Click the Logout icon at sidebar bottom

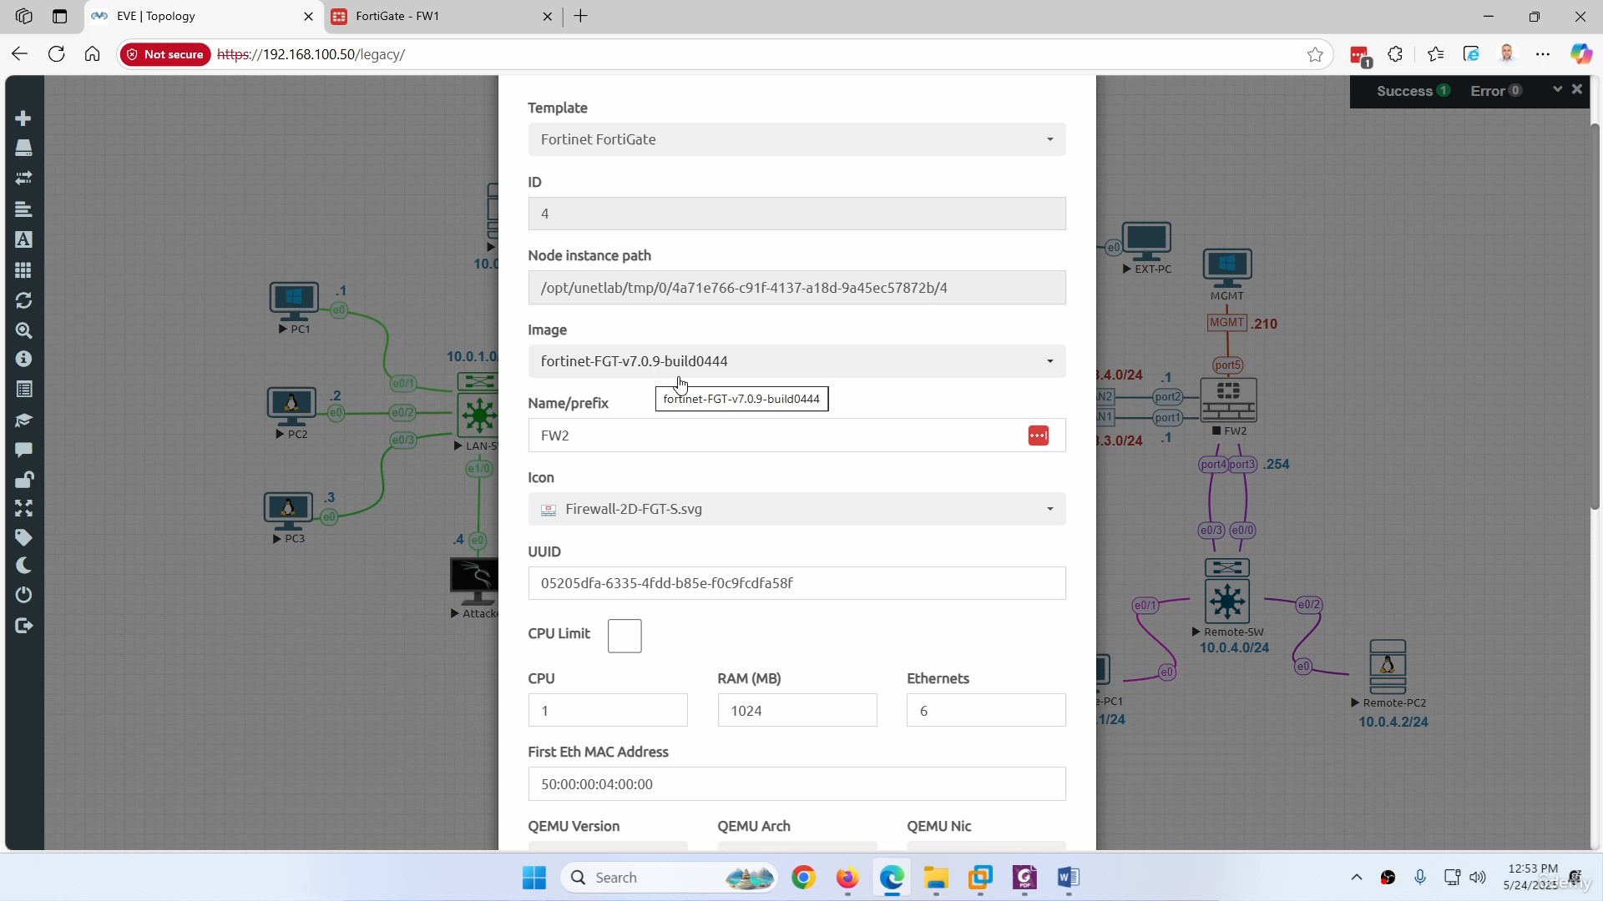click(23, 626)
